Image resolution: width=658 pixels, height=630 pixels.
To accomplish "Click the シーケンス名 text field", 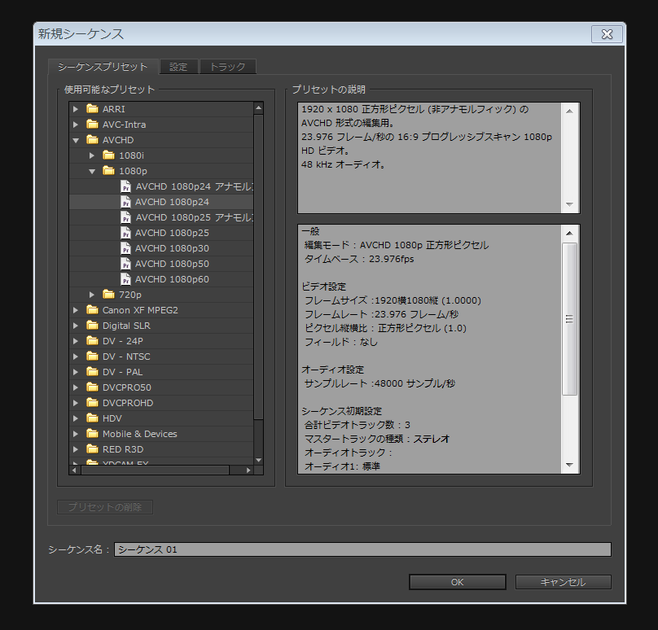I will 362,549.
